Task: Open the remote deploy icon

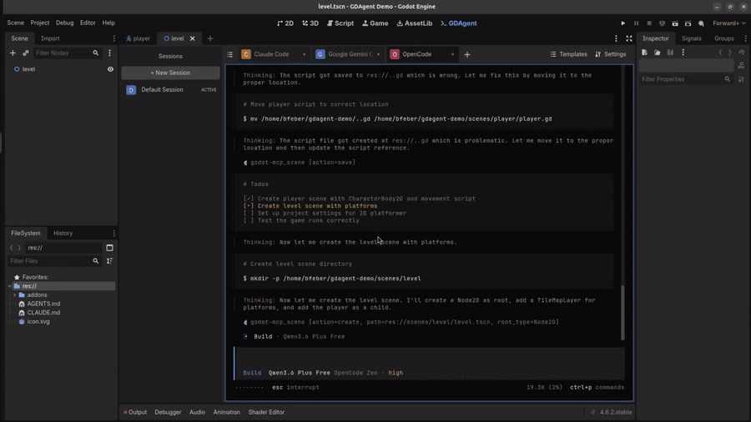Action: tap(662, 23)
